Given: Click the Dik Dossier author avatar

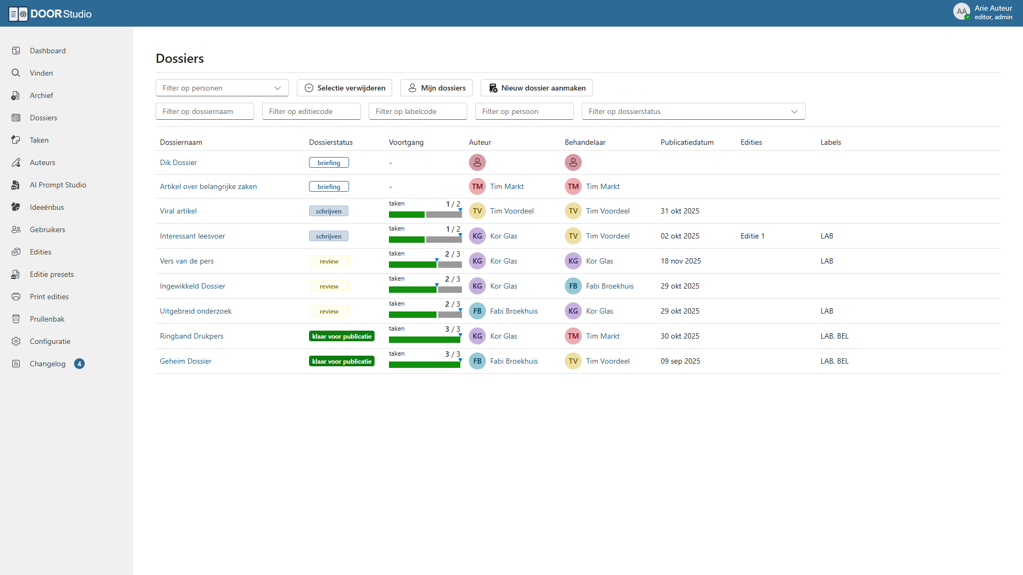Looking at the screenshot, I should (x=477, y=162).
